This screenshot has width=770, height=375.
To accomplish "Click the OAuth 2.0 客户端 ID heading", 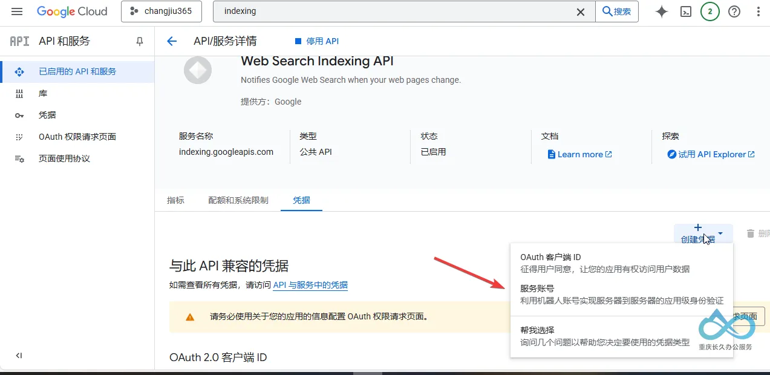I will coord(218,357).
